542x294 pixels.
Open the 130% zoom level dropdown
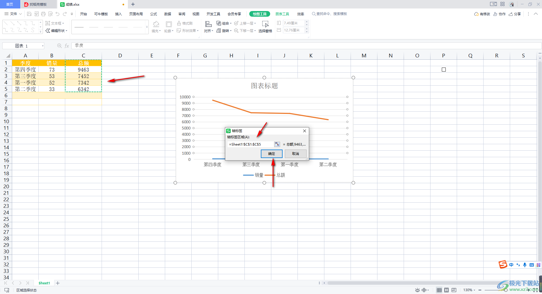point(474,290)
